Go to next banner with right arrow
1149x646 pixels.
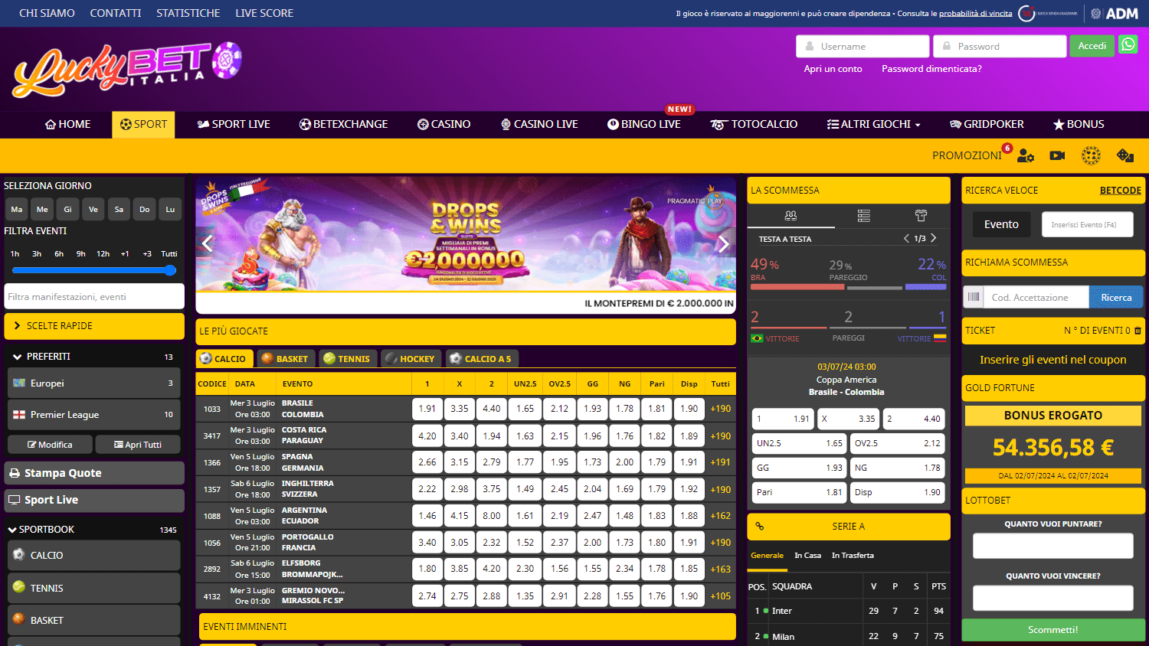[x=724, y=244]
